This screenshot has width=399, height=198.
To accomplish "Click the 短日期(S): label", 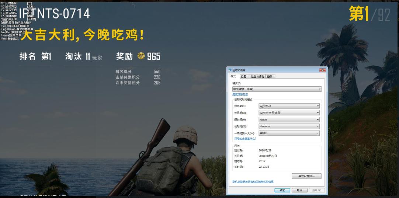I will click(x=240, y=106).
